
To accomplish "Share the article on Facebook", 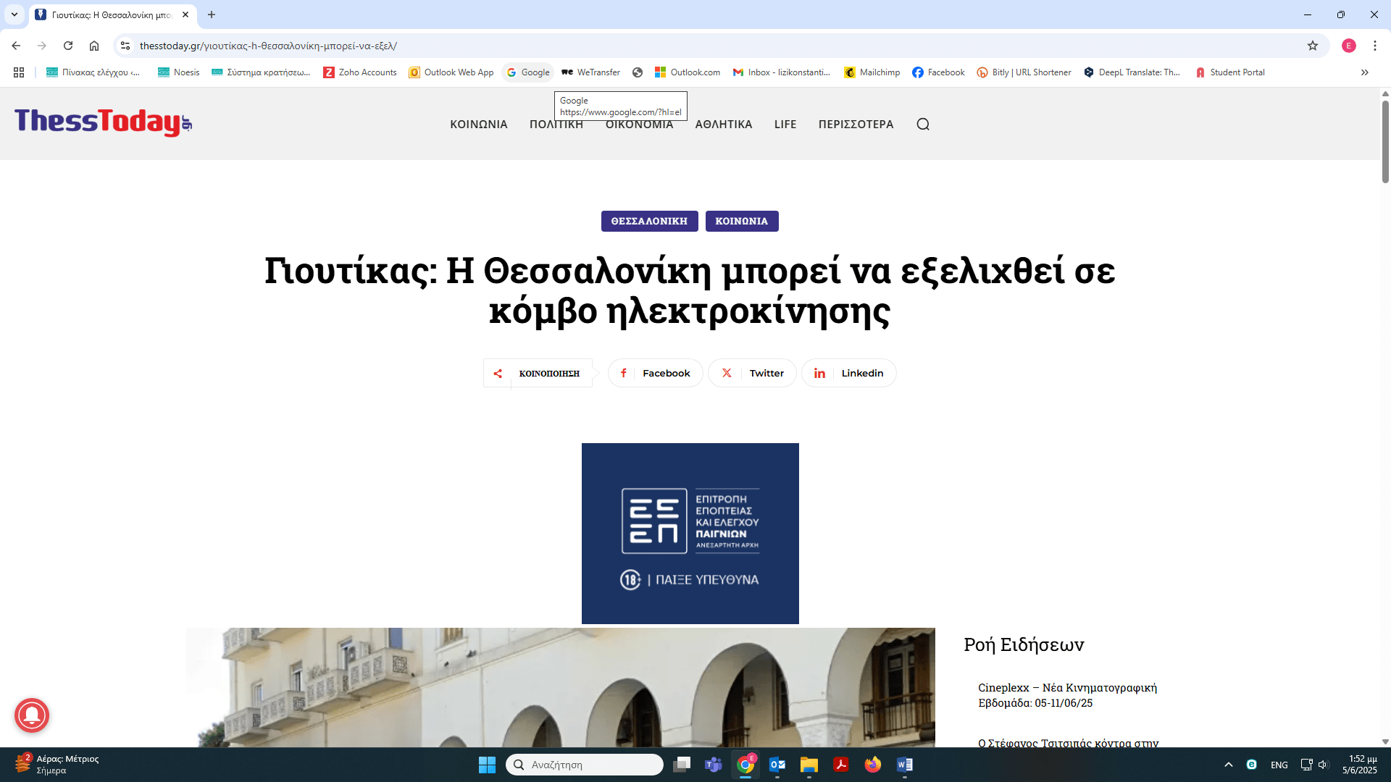I will (655, 373).
